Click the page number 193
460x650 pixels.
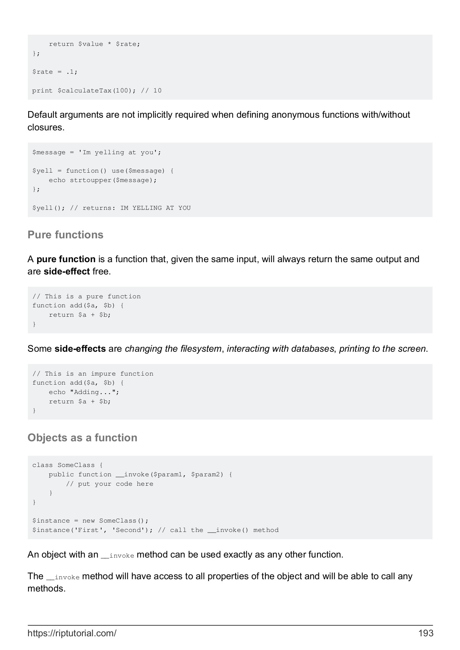[426, 633]
